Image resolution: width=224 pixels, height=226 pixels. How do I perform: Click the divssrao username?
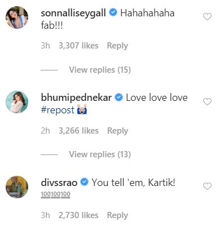pyautogui.click(x=59, y=183)
